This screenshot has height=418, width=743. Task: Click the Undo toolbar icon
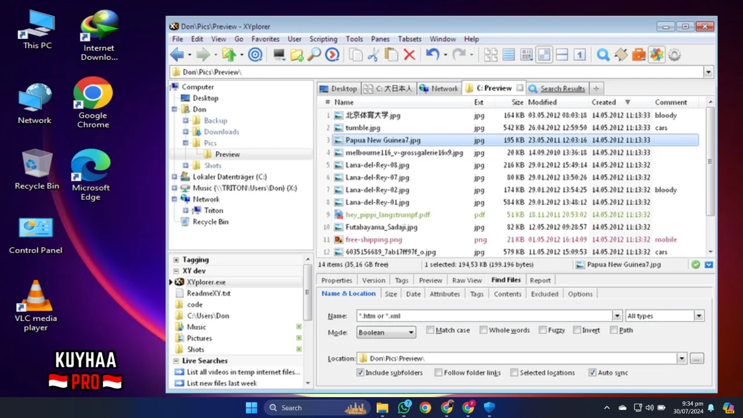432,55
